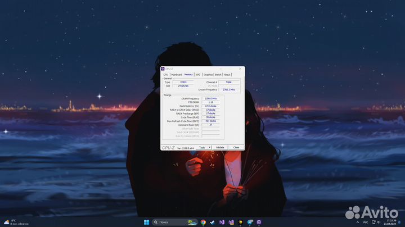Click the RAS# to CAS# Delay value
Viewport: 405px width, 227px height.
pos(210,110)
